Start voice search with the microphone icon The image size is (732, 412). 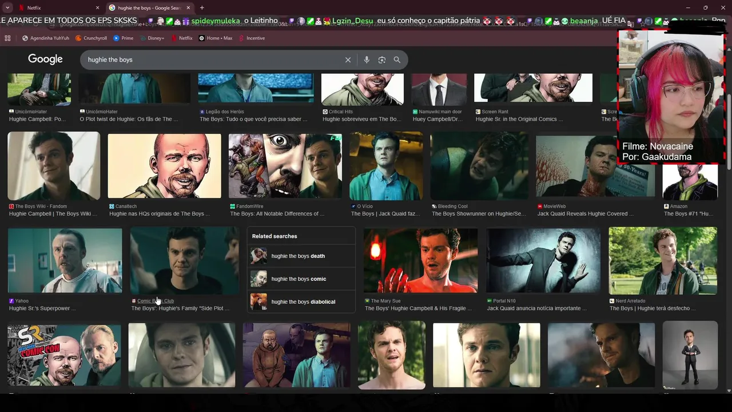[367, 60]
